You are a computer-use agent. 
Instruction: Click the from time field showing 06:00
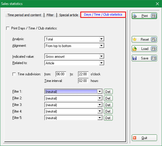[x=61, y=74]
